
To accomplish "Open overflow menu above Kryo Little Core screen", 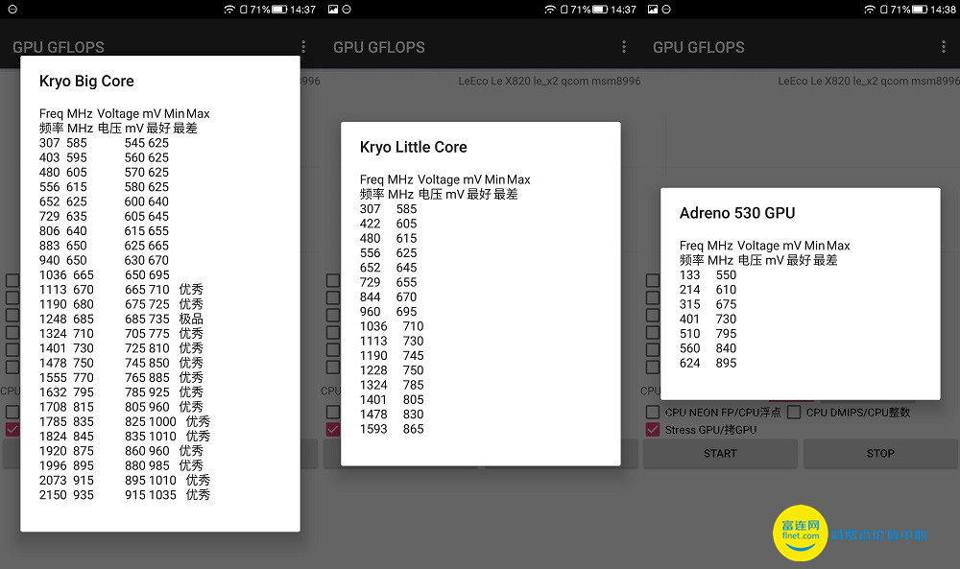I will coord(623,47).
